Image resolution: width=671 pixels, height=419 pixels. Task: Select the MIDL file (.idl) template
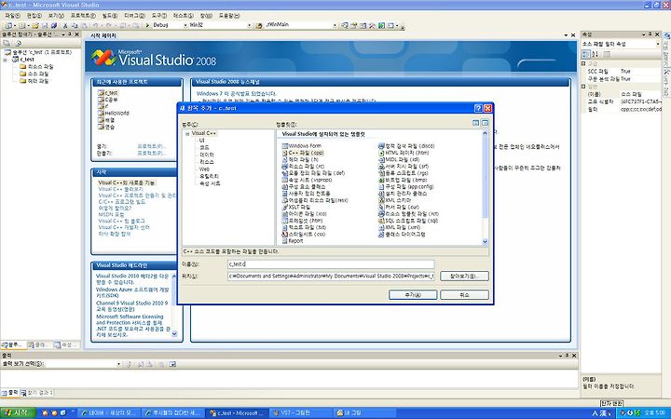pyautogui.click(x=399, y=159)
